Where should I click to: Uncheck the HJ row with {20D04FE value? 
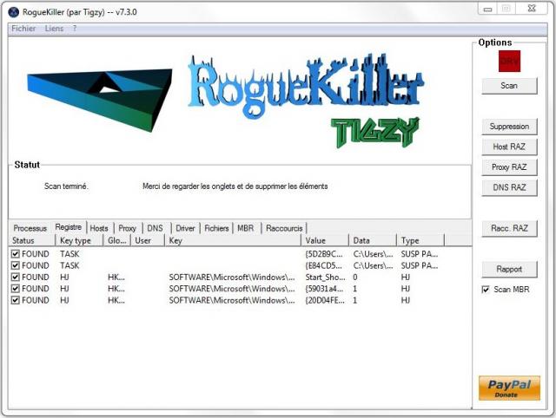(x=16, y=301)
